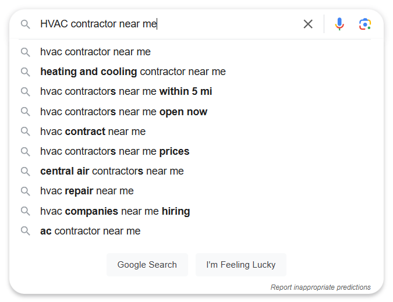Select 'central air contractors near me' suggestion
The width and height of the screenshot is (393, 302).
(x=196, y=171)
